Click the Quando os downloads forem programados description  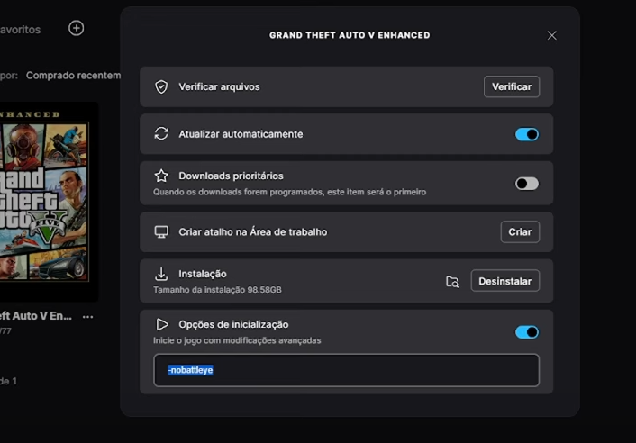pos(289,192)
